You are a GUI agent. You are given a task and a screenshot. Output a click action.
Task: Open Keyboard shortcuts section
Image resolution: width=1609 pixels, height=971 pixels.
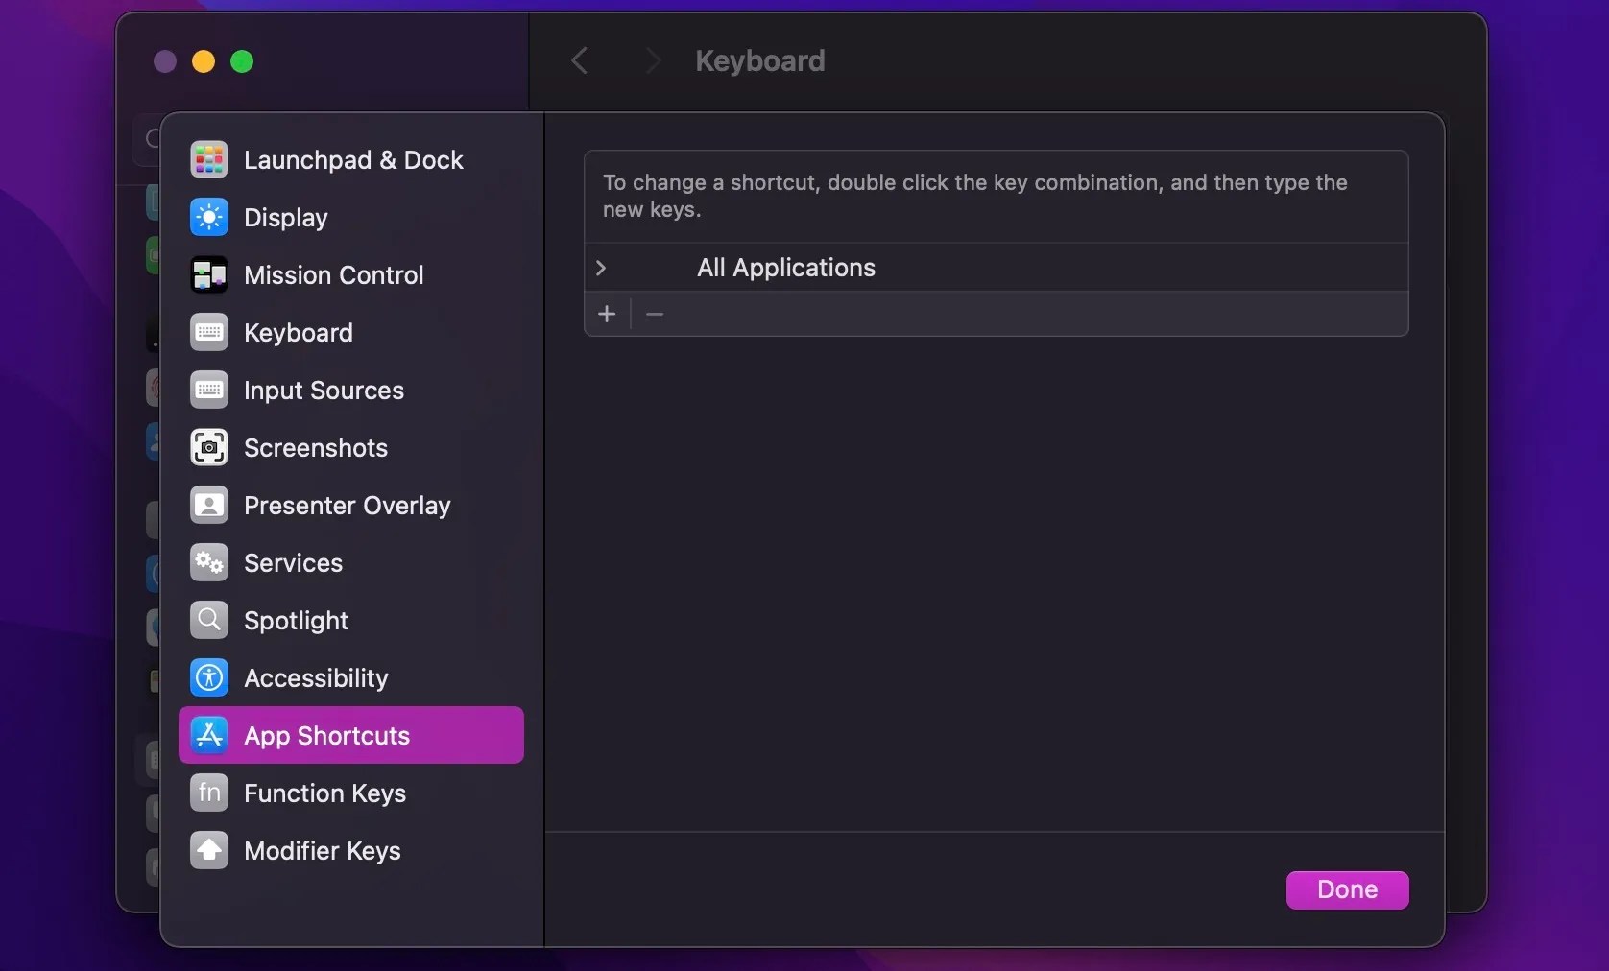(299, 332)
